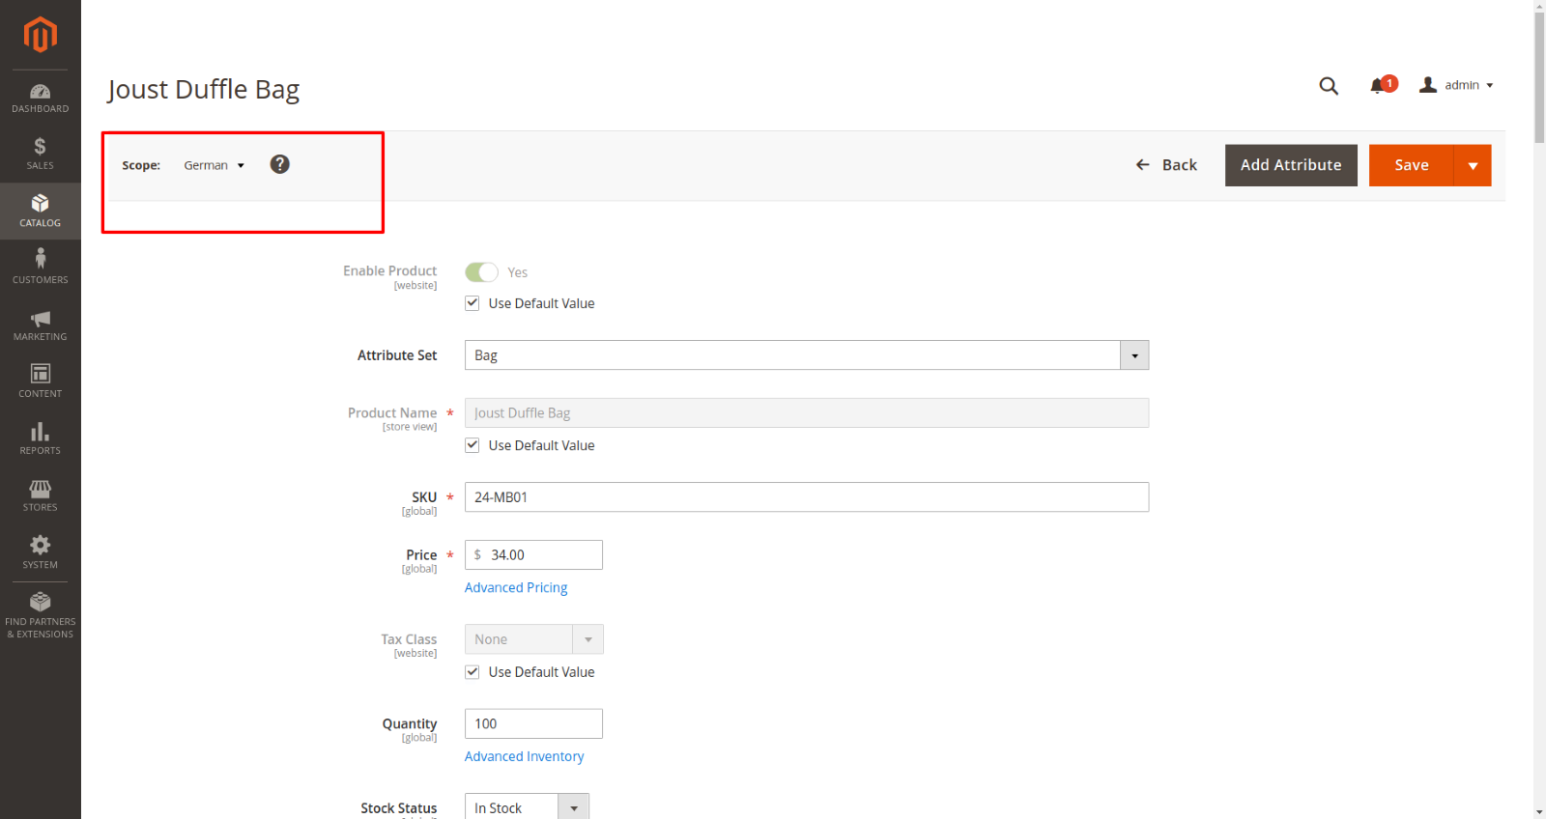Uncheck Use Default Value under Tax Class

pos(472,672)
